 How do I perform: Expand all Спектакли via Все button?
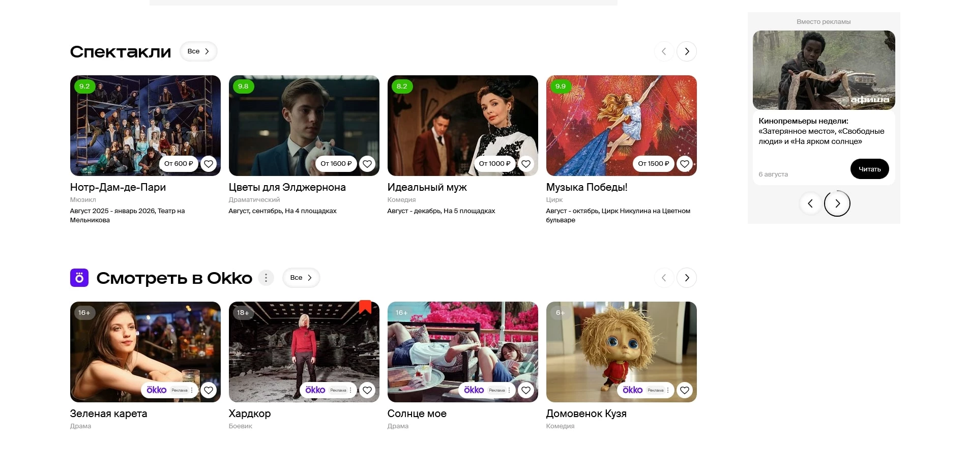click(198, 51)
